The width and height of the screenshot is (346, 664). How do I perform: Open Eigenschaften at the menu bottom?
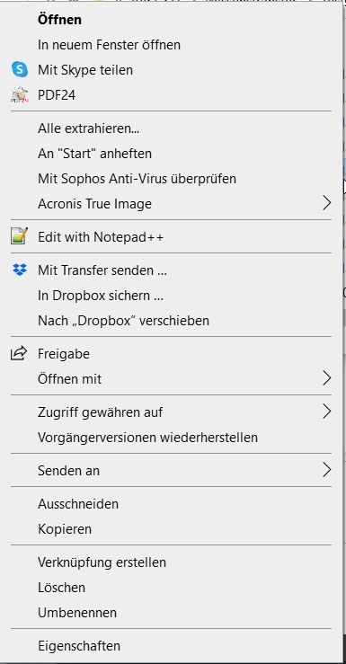pos(79,646)
